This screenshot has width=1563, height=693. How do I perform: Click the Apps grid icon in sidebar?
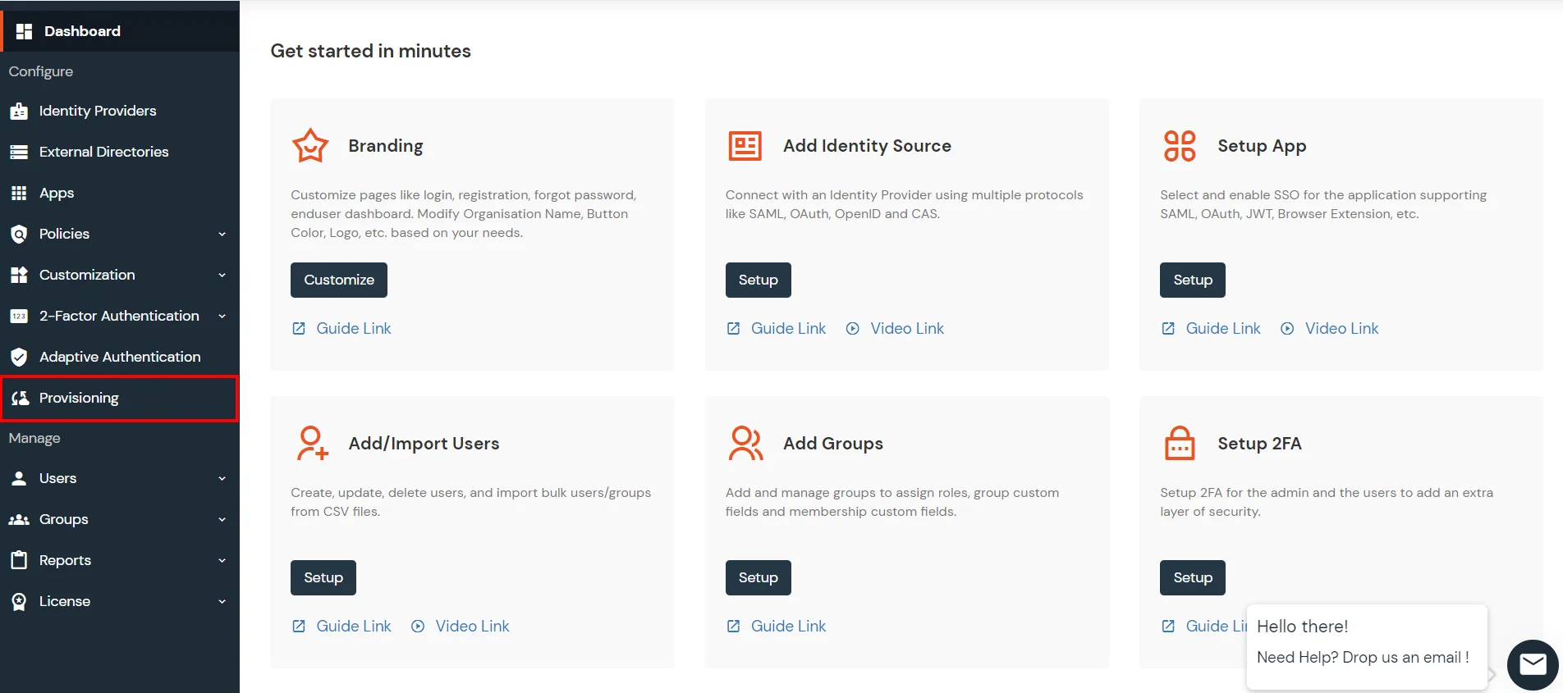click(19, 193)
